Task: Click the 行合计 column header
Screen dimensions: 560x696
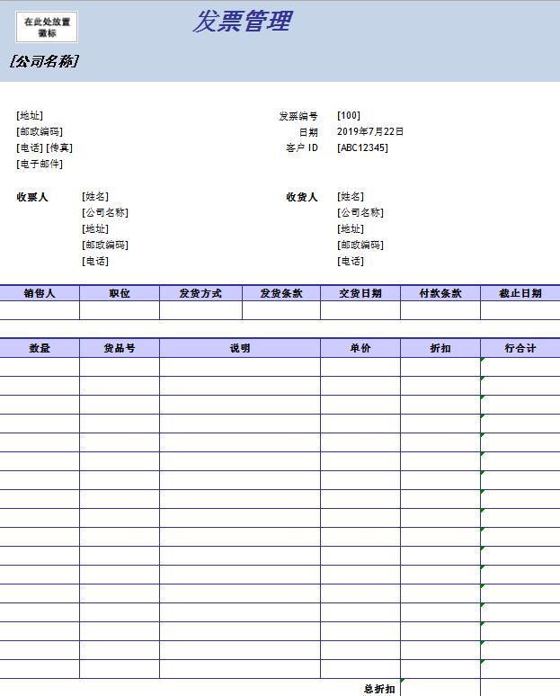Action: coord(520,348)
